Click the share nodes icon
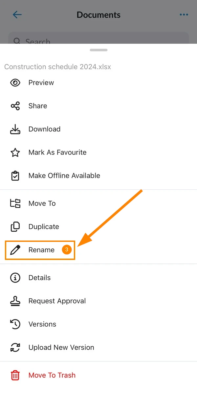197x394 pixels. coord(15,106)
